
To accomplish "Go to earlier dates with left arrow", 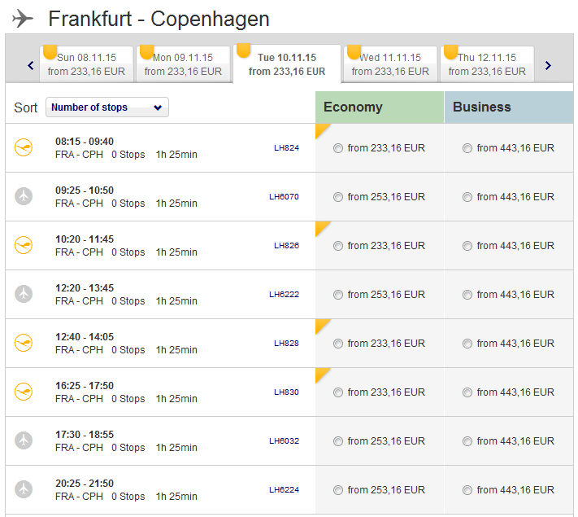I will [31, 65].
